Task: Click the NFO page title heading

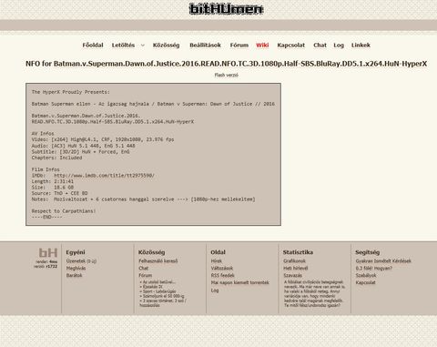Action: 226,64
